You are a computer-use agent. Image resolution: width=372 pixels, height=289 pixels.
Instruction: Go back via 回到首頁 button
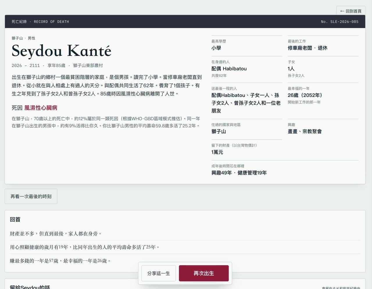point(351,11)
